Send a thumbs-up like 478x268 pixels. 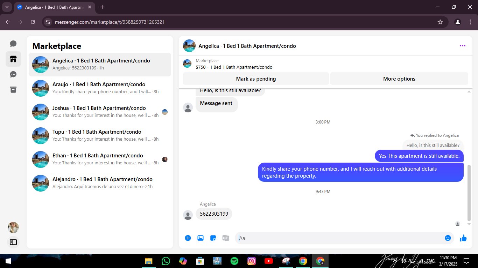coord(463,238)
